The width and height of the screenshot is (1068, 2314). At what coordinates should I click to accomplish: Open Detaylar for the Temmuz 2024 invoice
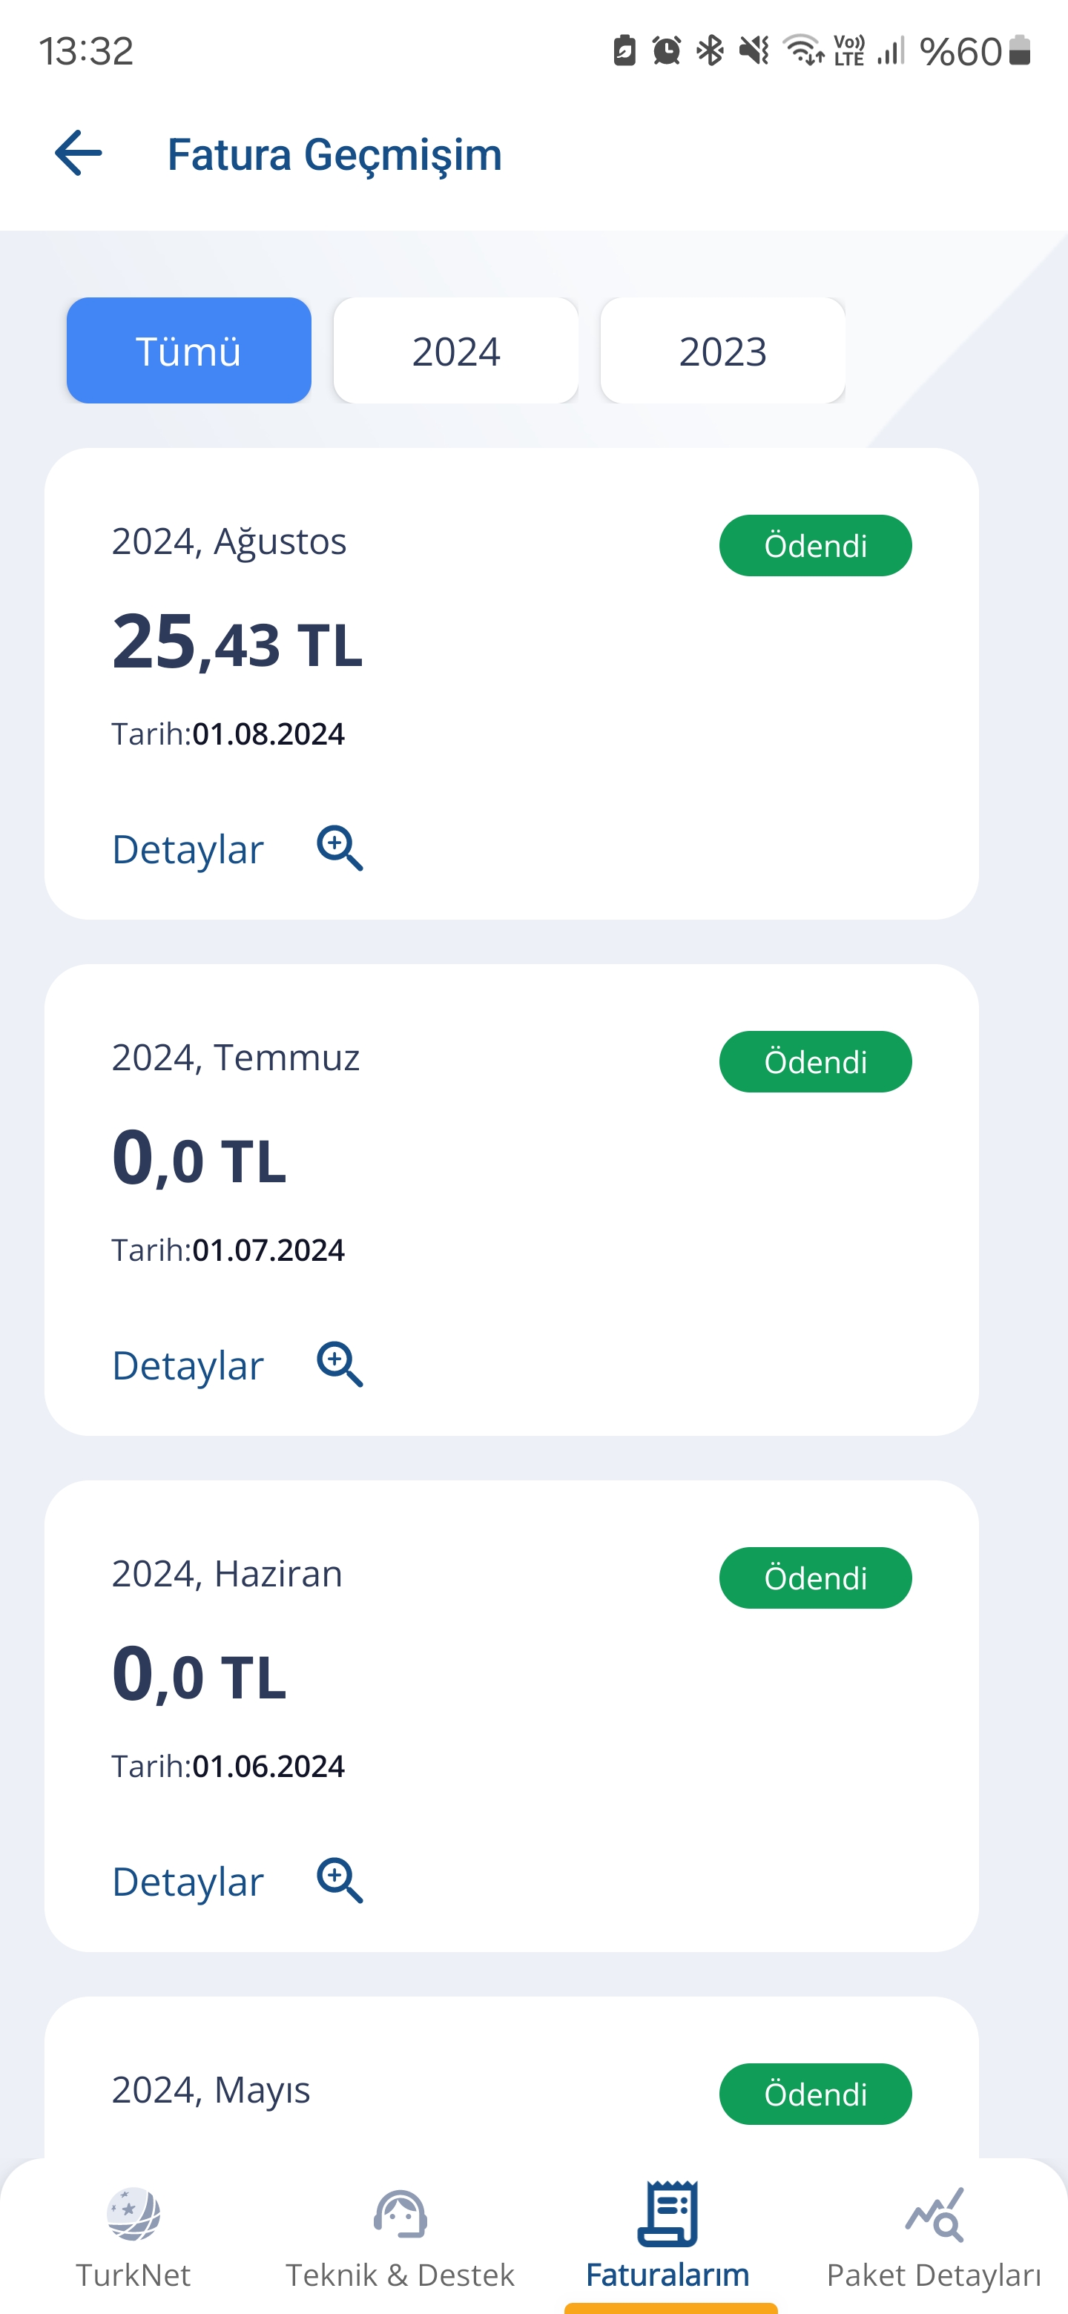[188, 1365]
